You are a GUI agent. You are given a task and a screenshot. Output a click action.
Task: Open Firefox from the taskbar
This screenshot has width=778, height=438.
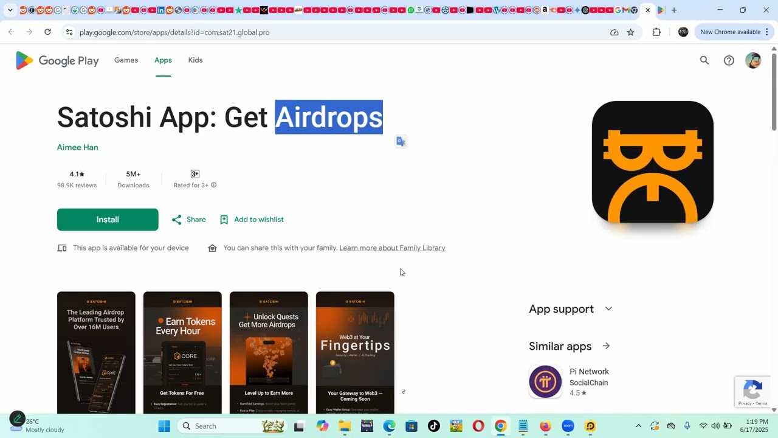545,426
